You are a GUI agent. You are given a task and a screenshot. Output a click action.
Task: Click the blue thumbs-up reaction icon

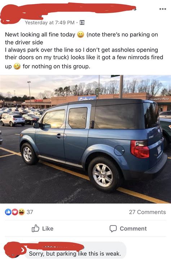(x=8, y=212)
